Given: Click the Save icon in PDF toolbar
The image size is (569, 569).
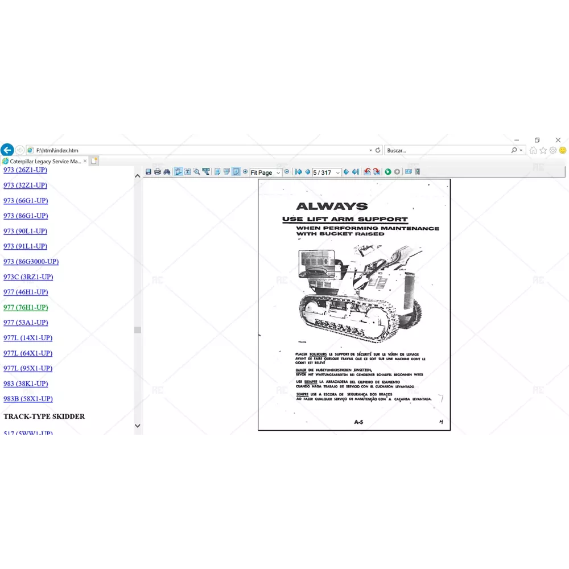Looking at the screenshot, I should (x=149, y=172).
